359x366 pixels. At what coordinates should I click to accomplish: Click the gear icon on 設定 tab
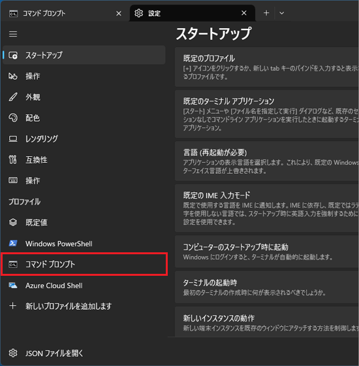[x=138, y=13]
